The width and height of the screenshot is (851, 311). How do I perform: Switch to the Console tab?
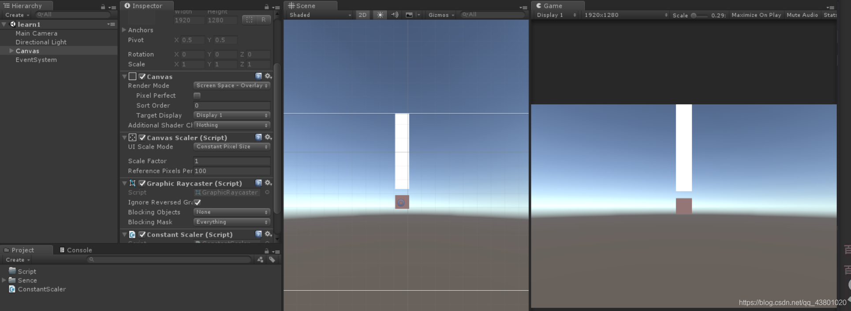coord(75,250)
